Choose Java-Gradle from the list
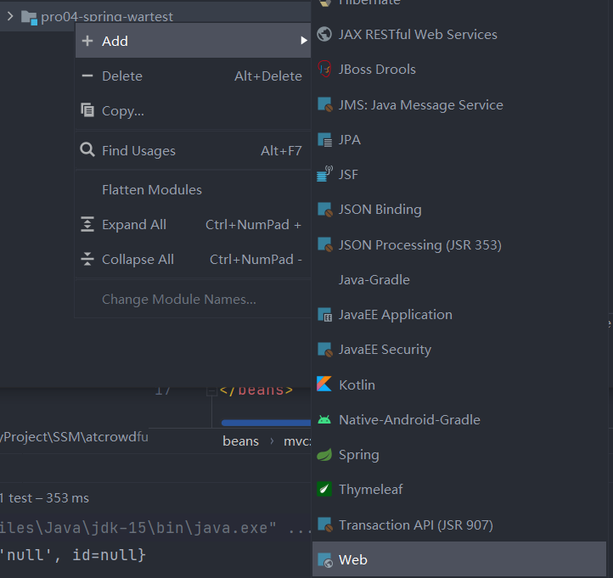 pyautogui.click(x=459, y=280)
